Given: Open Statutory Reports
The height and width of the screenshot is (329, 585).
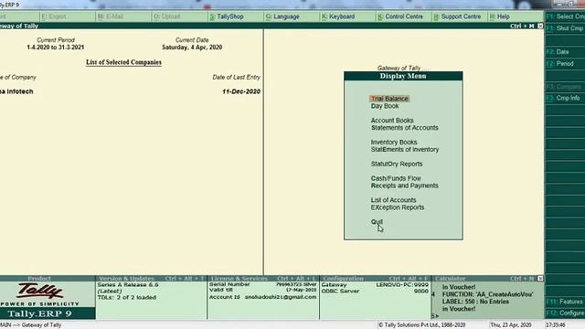Looking at the screenshot, I should click(397, 164).
